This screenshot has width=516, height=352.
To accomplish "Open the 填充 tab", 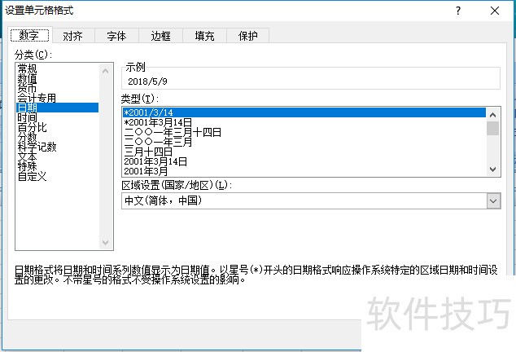I will click(x=204, y=36).
